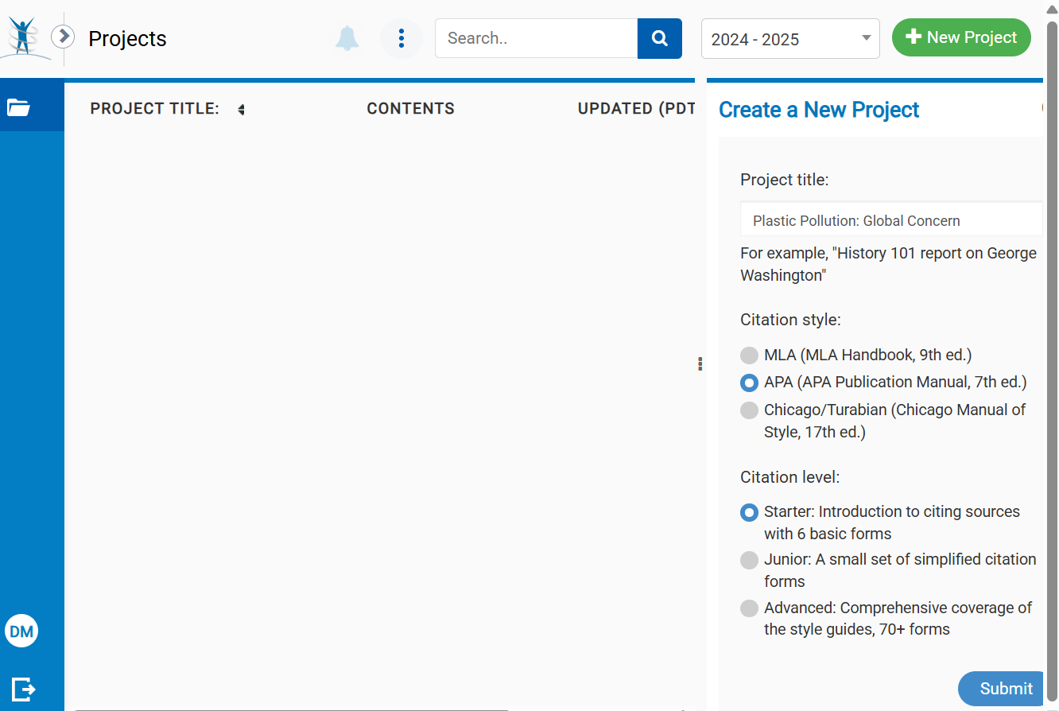Open the 2024 - 2025 year dropdown
This screenshot has width=1059, height=711.
[789, 39]
